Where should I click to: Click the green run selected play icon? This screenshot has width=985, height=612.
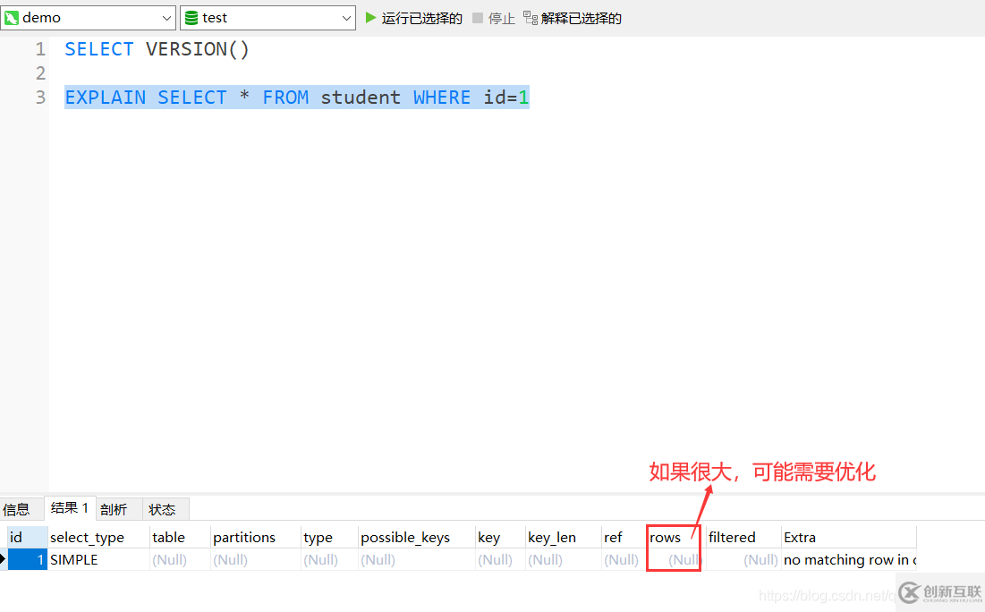tap(370, 18)
